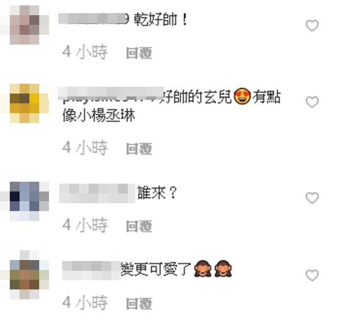
Task: Tap the heart beside the 好帥的玄兒 comment
Action: (312, 102)
